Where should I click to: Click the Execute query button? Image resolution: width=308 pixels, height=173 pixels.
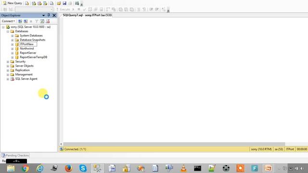(x=63, y=9)
